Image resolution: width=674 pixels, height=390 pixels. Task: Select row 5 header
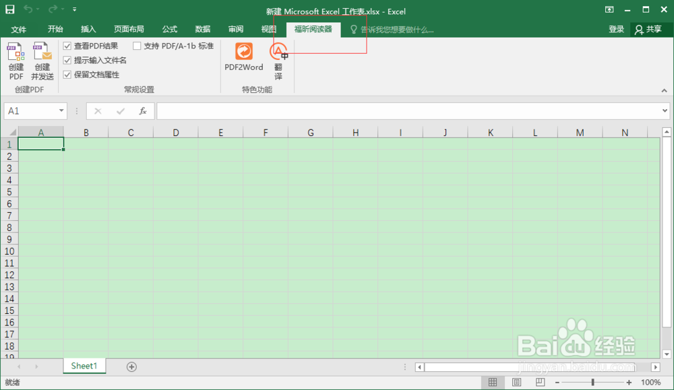coord(9,192)
